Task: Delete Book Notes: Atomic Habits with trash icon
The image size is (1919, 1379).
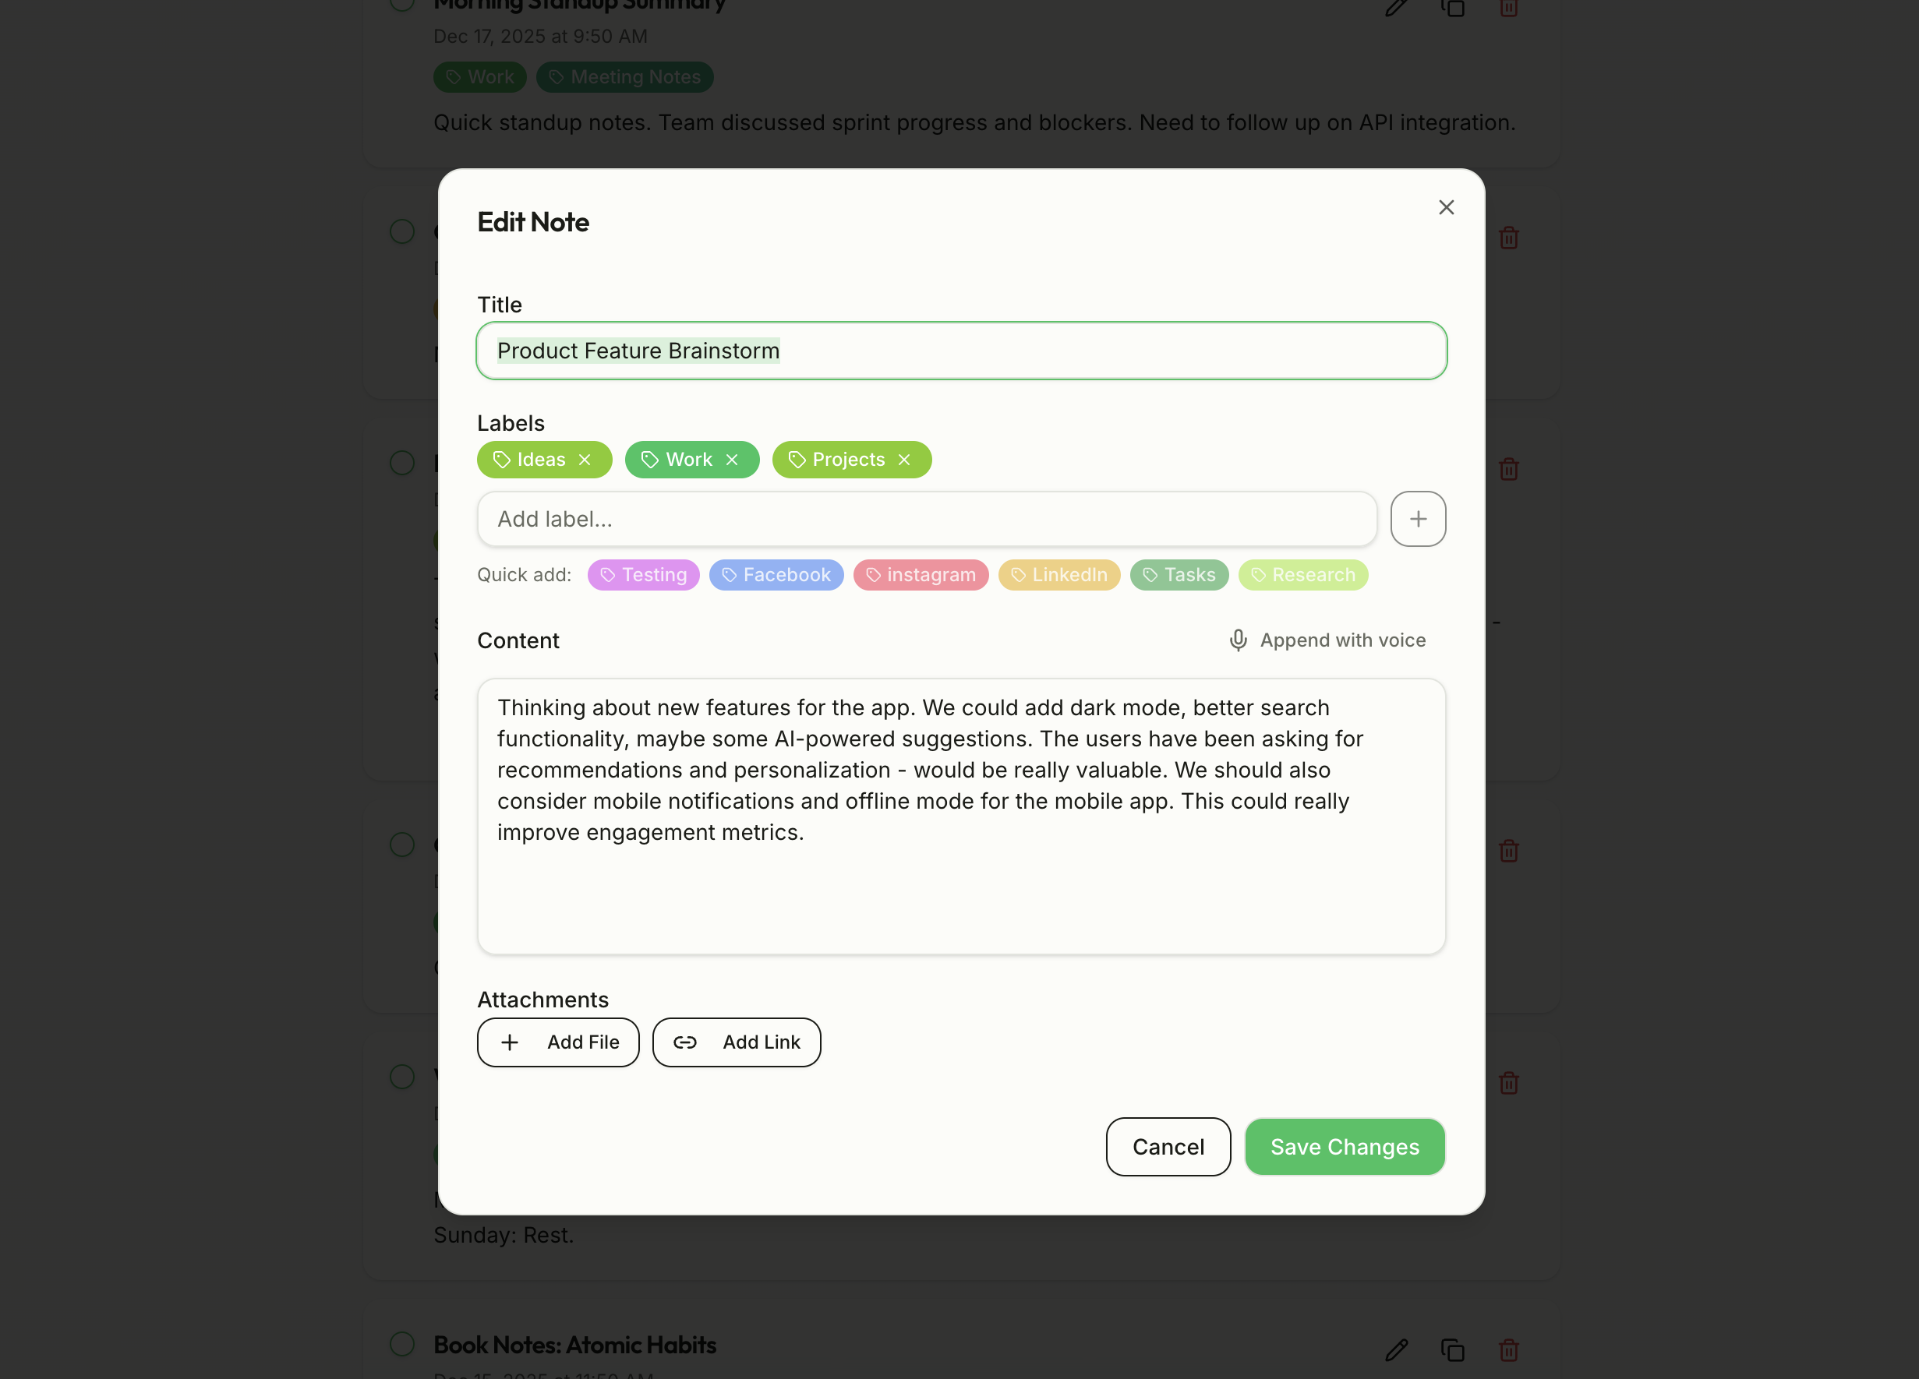Action: [1510, 1350]
